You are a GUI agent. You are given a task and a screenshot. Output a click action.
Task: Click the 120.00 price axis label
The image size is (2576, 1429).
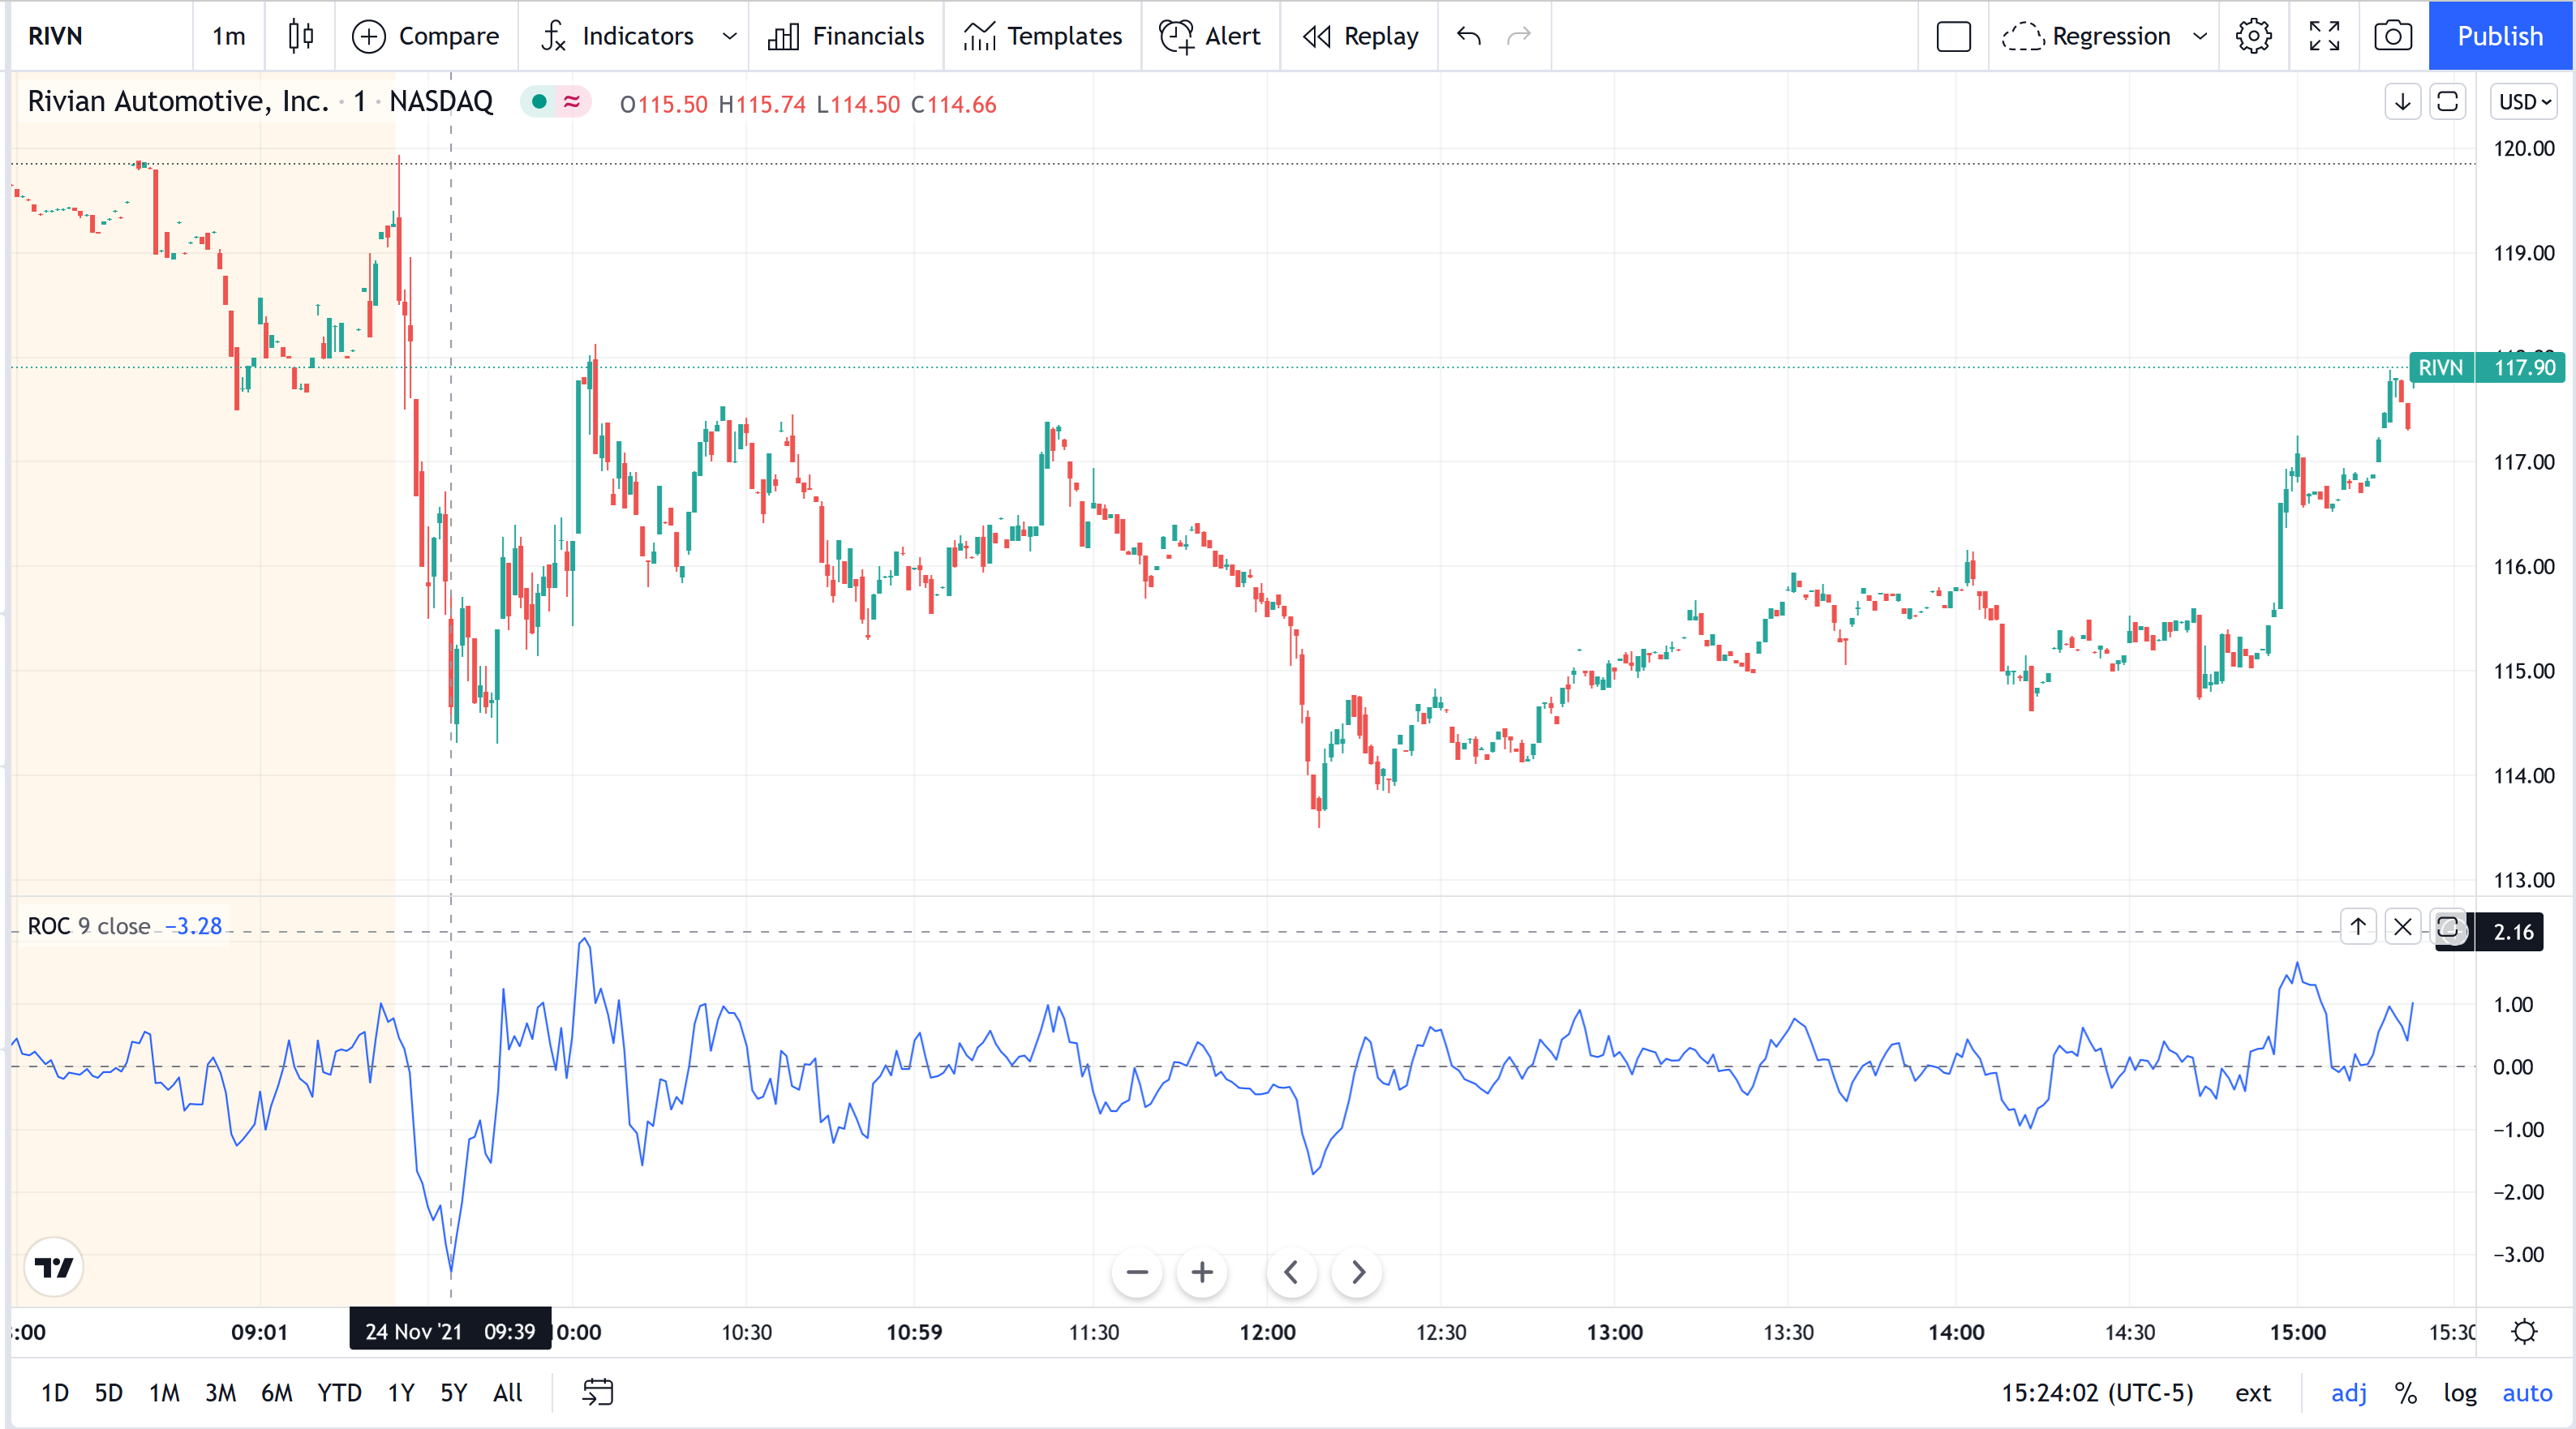point(2523,148)
